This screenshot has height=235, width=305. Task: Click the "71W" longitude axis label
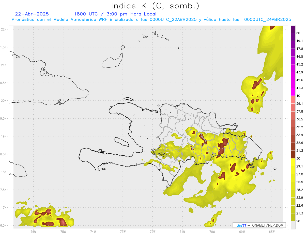pyautogui.click(x=182, y=231)
